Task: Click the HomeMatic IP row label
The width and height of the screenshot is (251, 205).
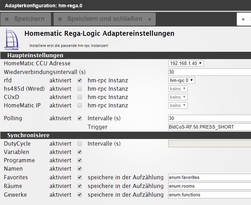Action: pyautogui.click(x=22, y=105)
